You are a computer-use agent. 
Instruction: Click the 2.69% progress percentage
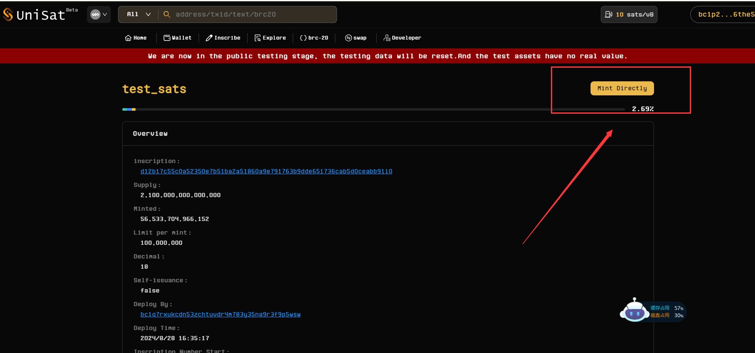(x=643, y=109)
